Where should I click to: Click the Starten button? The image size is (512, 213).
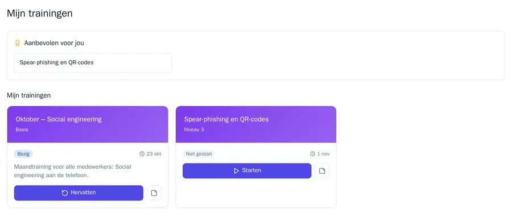(247, 170)
